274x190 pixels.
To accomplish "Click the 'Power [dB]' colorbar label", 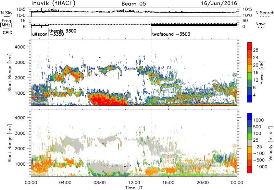I will tap(261, 72).
